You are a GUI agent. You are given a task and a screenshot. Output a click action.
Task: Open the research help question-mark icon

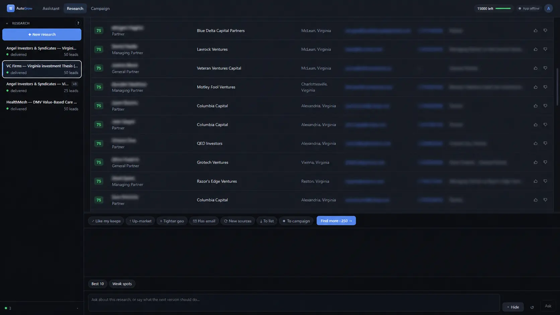(78, 23)
